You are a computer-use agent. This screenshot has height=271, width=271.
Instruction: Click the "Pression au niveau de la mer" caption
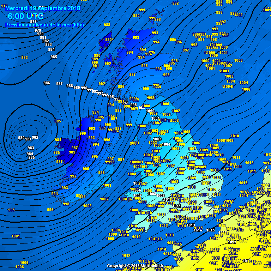click(x=44, y=25)
